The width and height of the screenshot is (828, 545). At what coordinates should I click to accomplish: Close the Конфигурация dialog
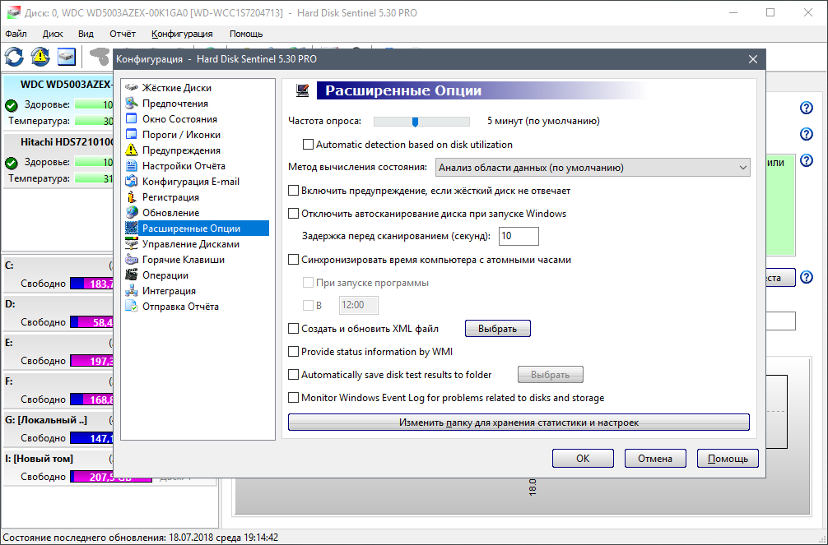coord(753,60)
